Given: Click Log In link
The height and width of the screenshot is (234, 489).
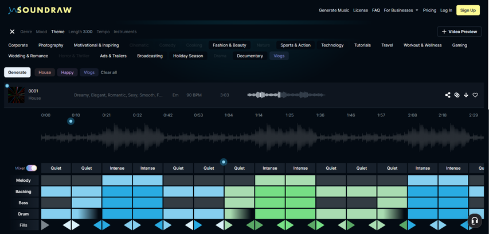Looking at the screenshot, I should click(x=446, y=10).
